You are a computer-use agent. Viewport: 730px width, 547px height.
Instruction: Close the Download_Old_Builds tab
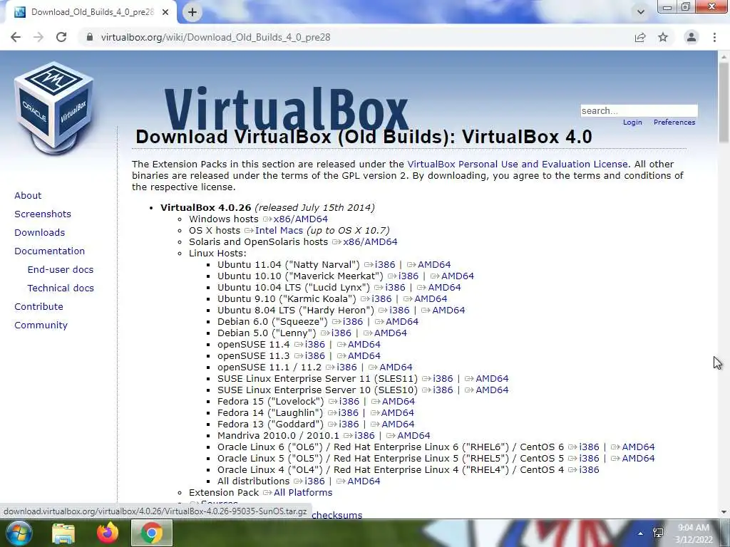click(165, 12)
